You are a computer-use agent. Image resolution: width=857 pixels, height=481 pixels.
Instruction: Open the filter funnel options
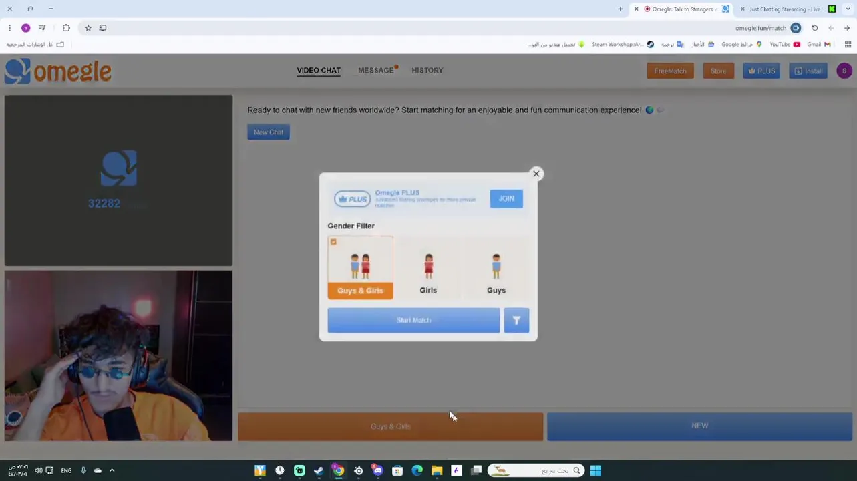click(x=516, y=321)
